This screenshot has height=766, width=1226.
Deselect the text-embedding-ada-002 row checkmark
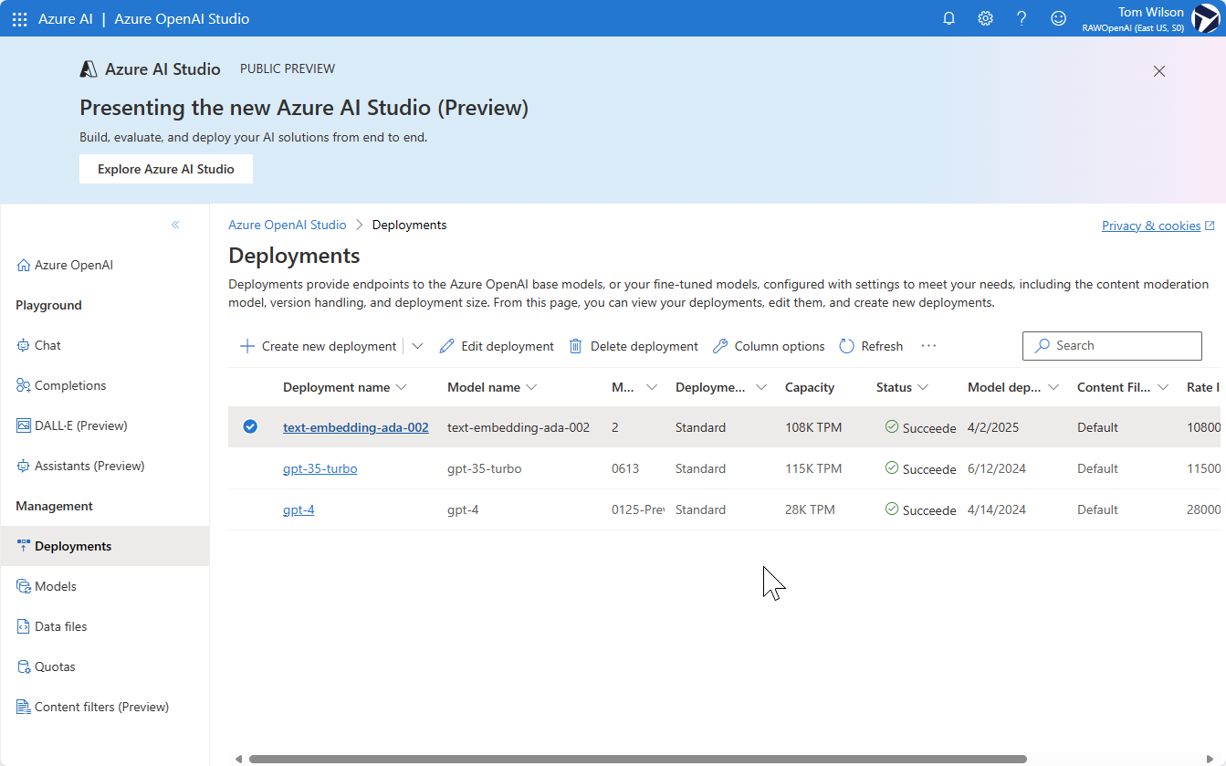250,426
